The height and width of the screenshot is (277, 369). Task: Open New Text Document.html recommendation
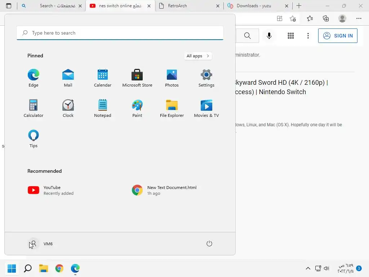[164, 190]
